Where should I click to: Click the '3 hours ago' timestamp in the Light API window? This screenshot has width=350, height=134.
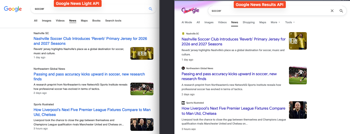pos(41,129)
